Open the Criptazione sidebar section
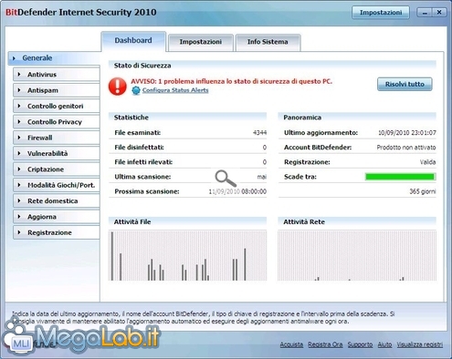Screen dimensions: 452x359 tap(57, 169)
